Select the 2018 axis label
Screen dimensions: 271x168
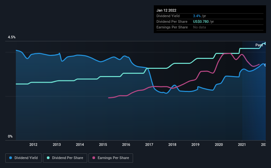pos(172,145)
